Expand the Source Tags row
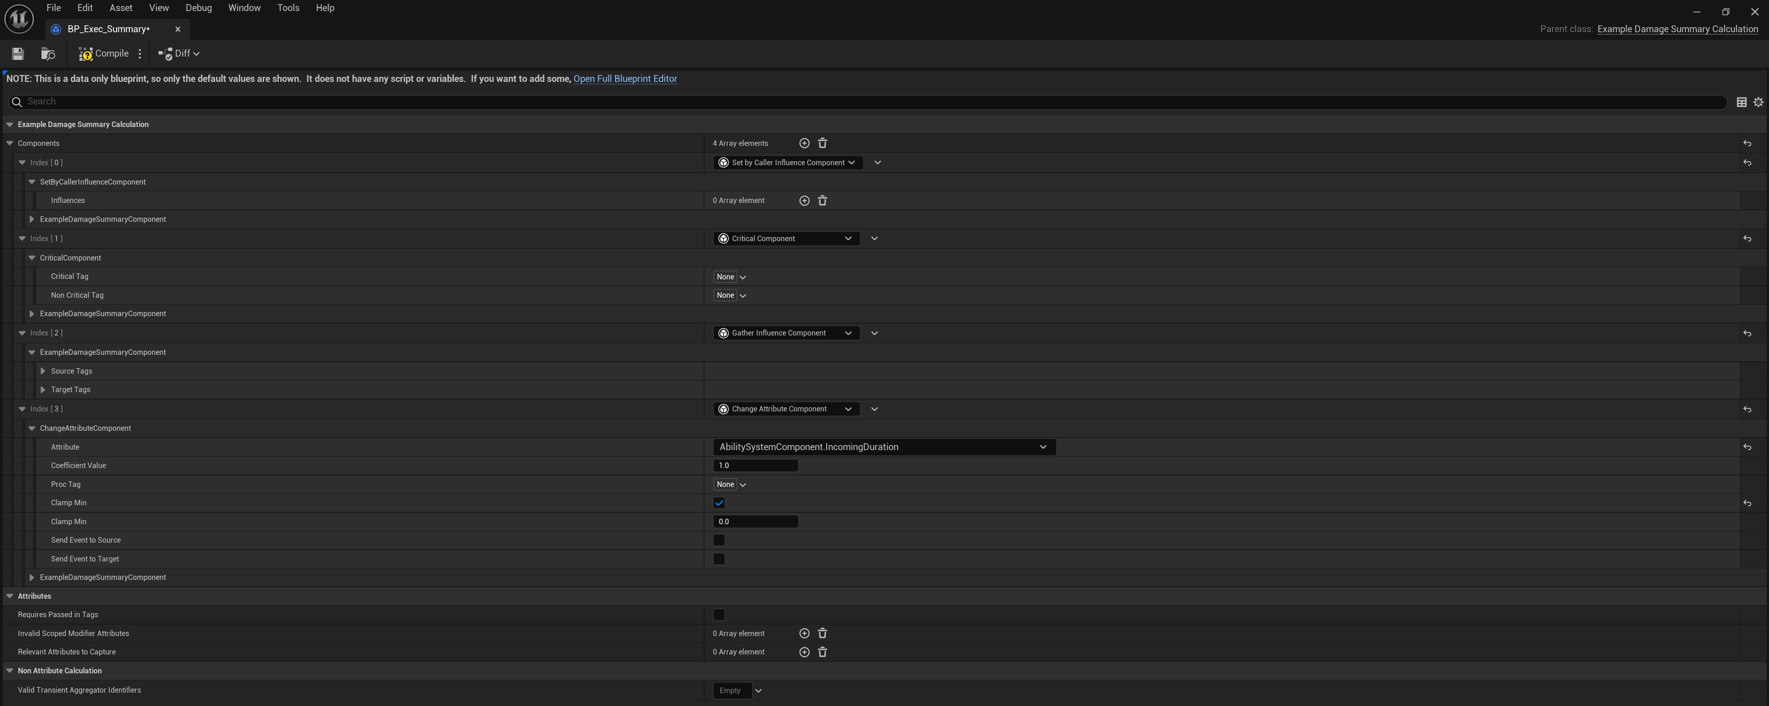This screenshot has height=706, width=1769. (43, 371)
